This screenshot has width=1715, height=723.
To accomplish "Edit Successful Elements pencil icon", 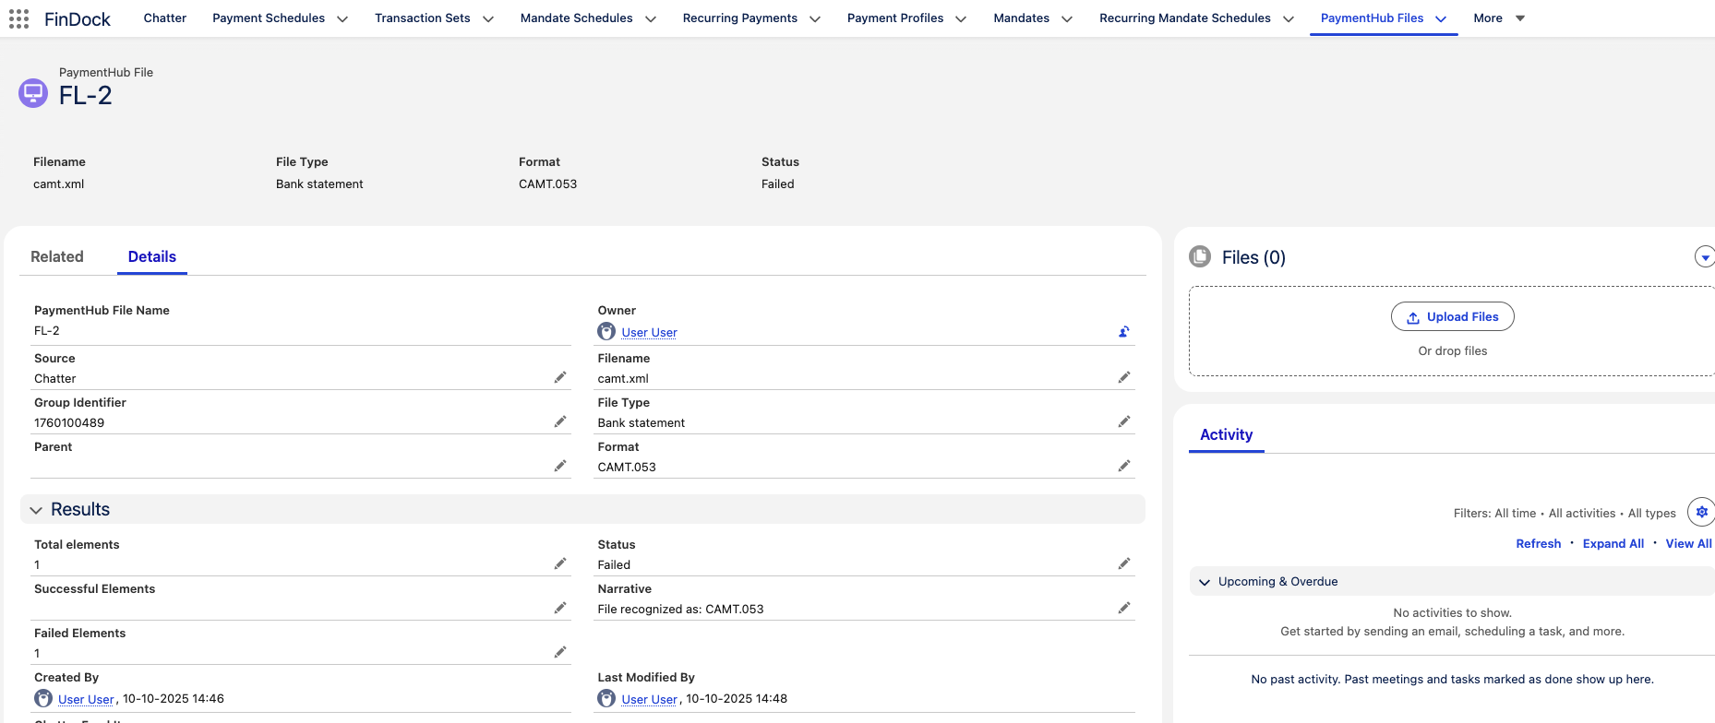I will (x=560, y=608).
